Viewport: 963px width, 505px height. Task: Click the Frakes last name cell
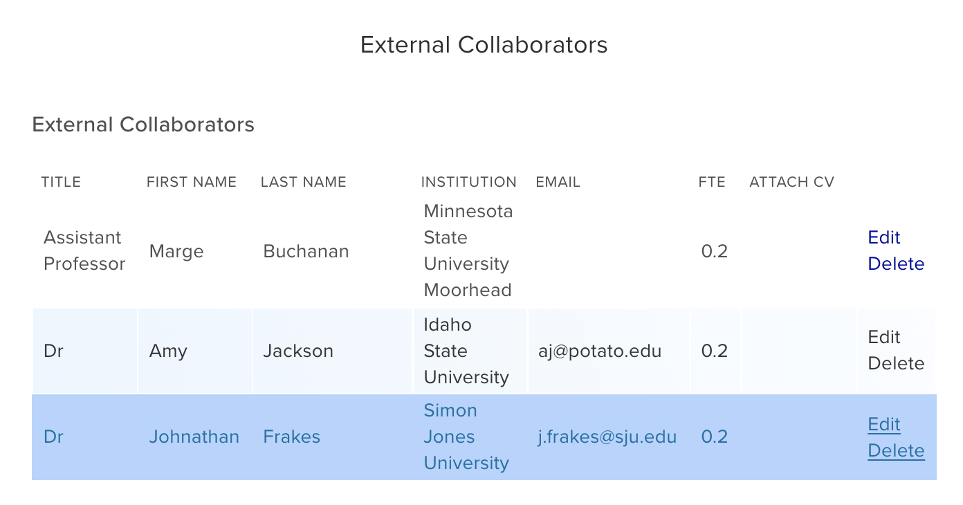291,437
